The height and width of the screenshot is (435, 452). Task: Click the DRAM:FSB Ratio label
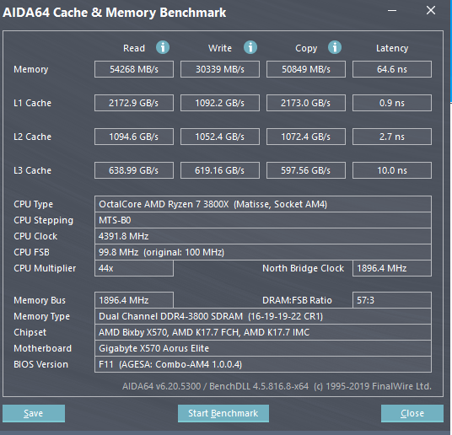click(297, 300)
